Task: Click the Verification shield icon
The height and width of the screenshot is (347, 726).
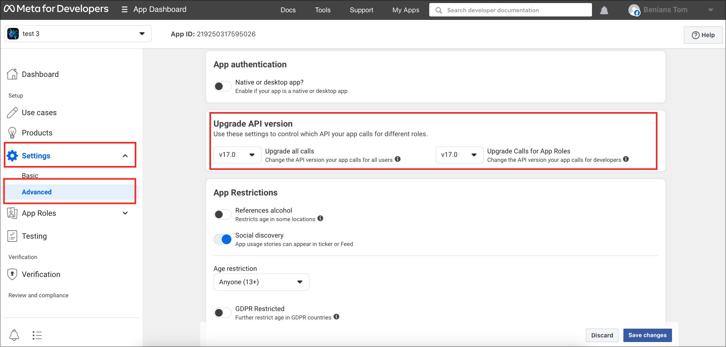Action: point(12,274)
